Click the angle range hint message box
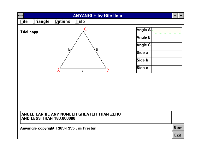This screenshot has width=202, height=152. [96, 117]
